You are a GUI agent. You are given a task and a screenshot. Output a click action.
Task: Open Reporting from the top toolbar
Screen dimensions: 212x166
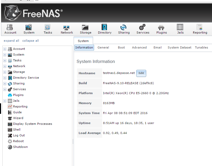[x=200, y=29]
